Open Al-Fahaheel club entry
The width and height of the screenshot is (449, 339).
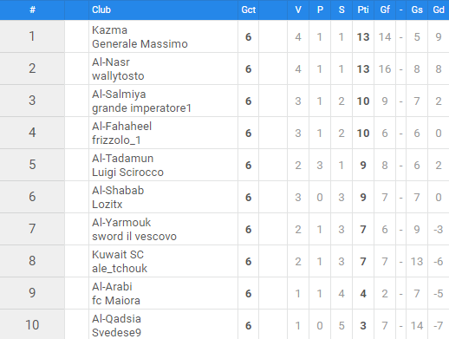121,127
